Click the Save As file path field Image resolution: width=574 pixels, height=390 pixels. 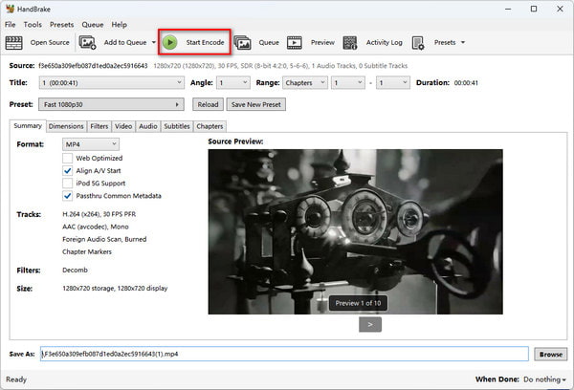[x=284, y=354]
